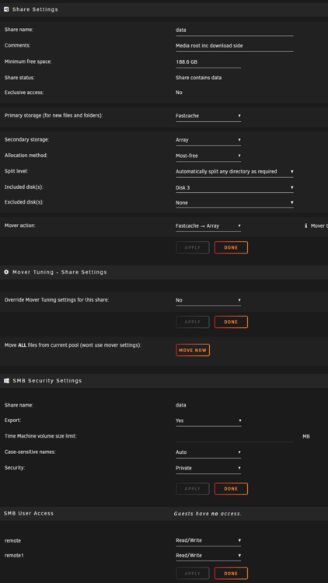Viewport: 328px width, 583px height.
Task: Edit the Minimum free space field
Action: [x=208, y=62]
